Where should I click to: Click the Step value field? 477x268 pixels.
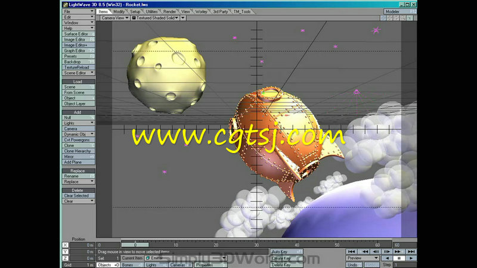[405, 265]
